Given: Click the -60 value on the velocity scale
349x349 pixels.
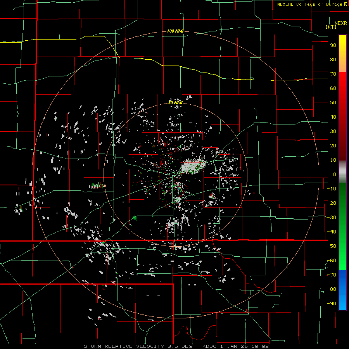Looking at the screenshot, I should pyautogui.click(x=332, y=261).
